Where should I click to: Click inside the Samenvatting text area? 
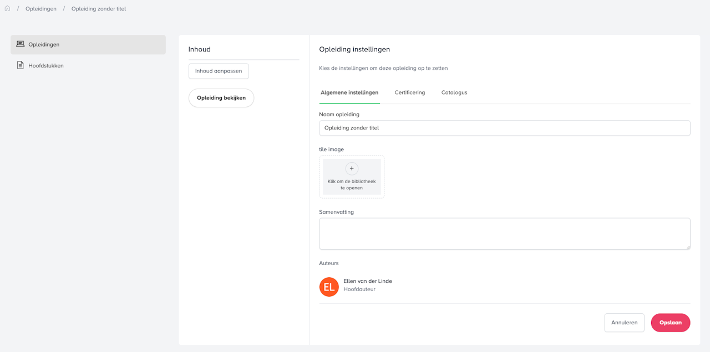pos(504,234)
